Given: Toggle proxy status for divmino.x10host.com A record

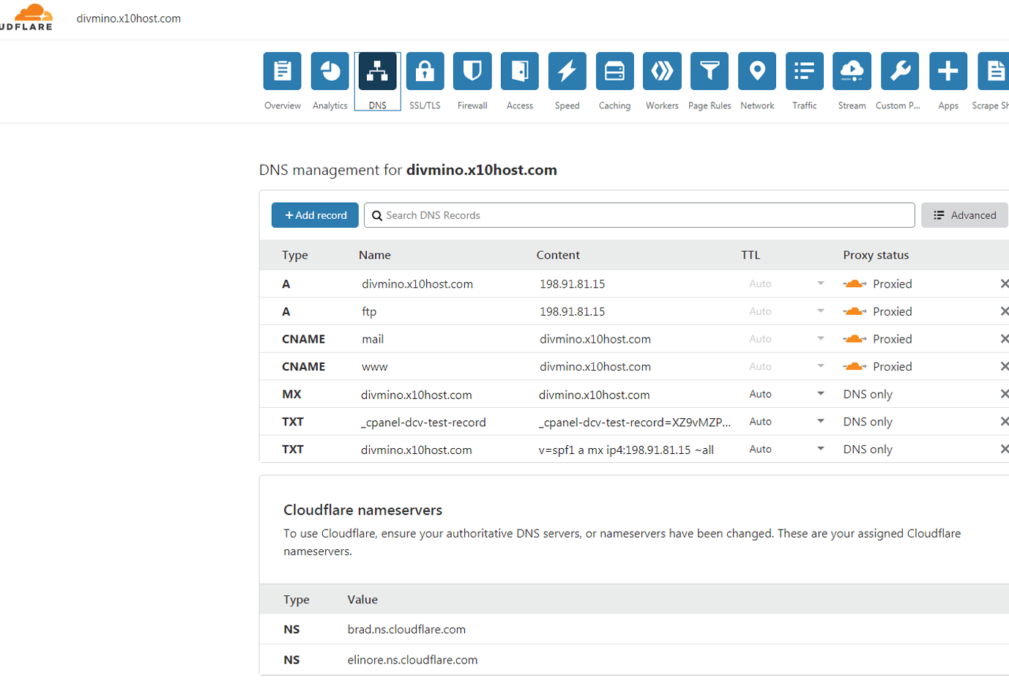Looking at the screenshot, I should coord(855,283).
